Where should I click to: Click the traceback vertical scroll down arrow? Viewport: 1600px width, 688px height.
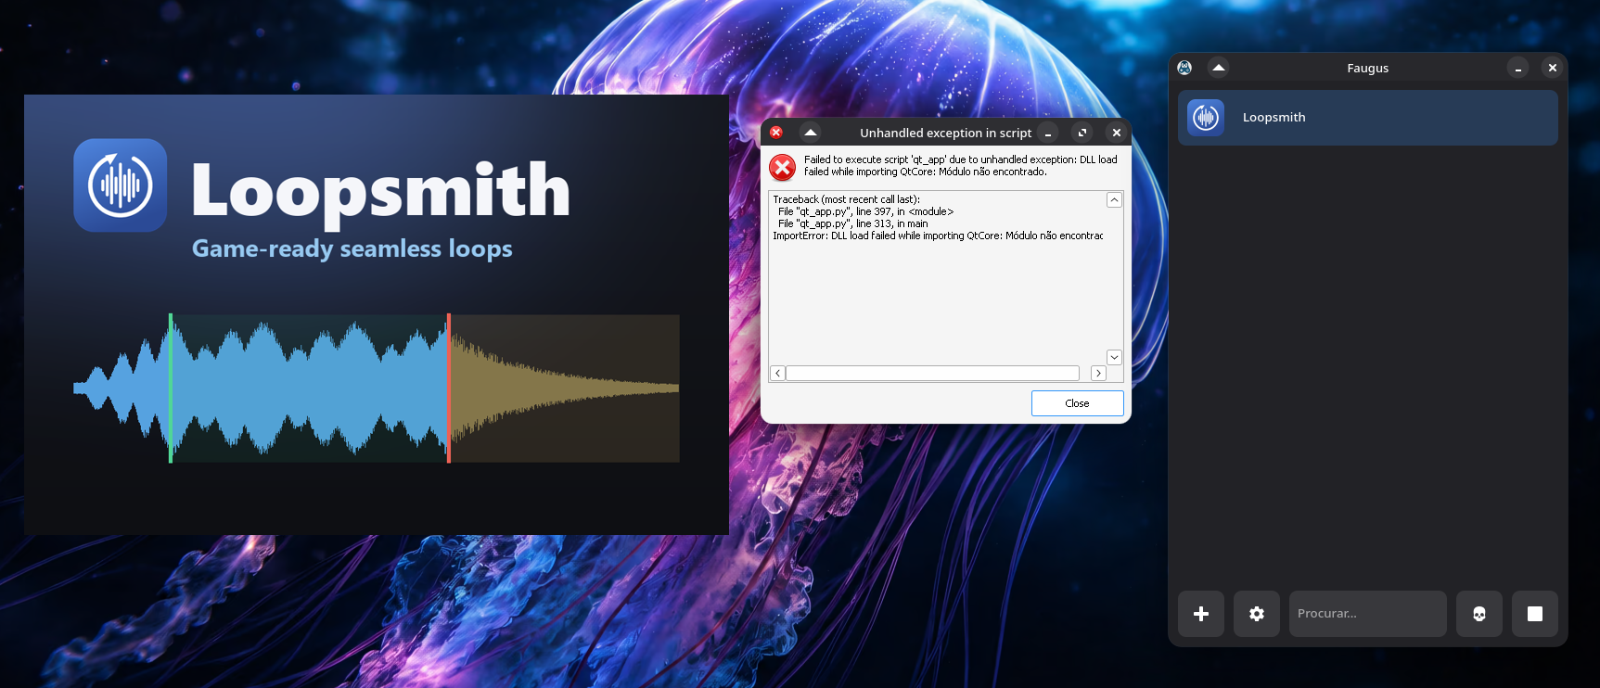1115,358
